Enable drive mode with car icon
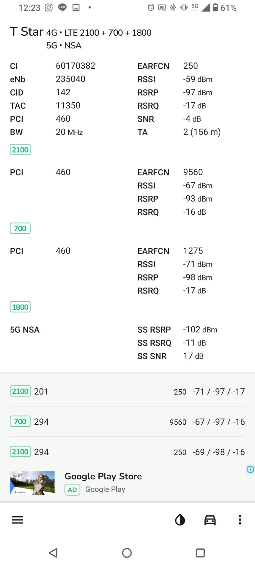The width and height of the screenshot is (255, 567). tap(210, 520)
